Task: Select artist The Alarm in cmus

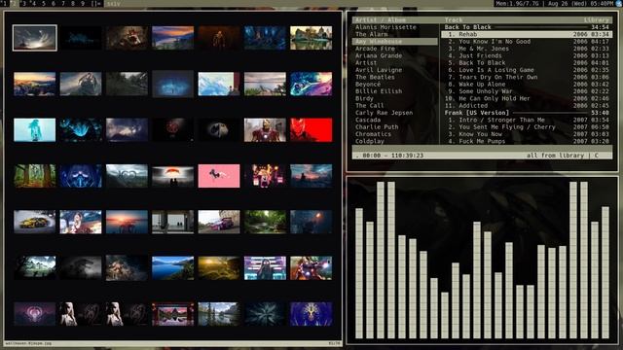Action: pos(372,35)
